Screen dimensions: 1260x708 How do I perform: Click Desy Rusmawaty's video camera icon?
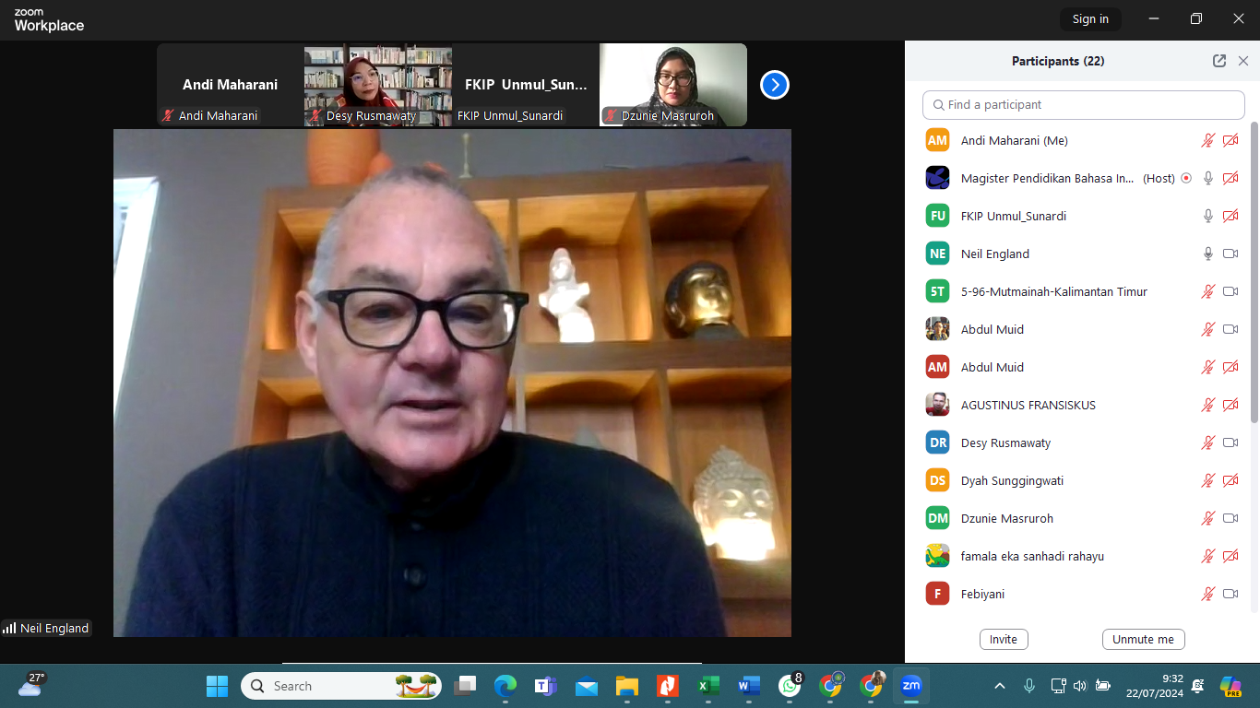point(1230,442)
